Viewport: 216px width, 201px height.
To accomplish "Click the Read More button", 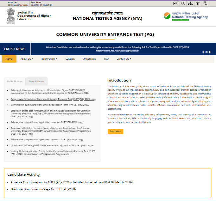I will point(115,131).
